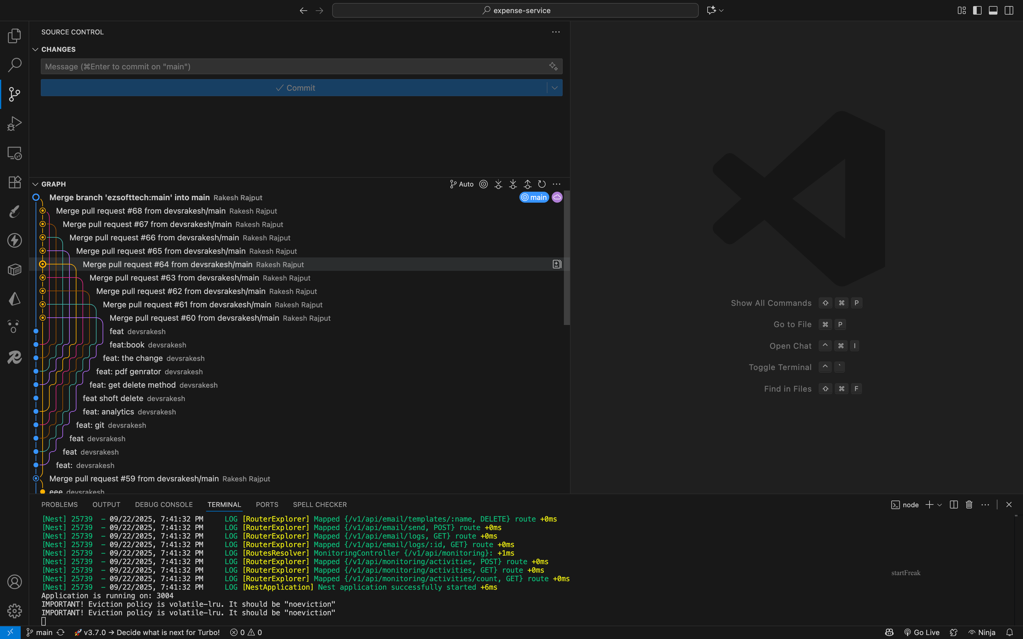The height and width of the screenshot is (639, 1023).
Task: Click Go Live in the status bar
Action: click(x=922, y=632)
